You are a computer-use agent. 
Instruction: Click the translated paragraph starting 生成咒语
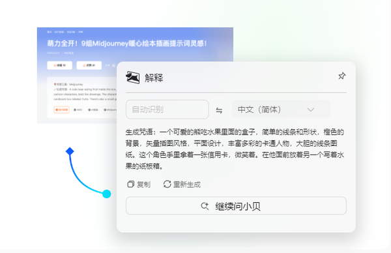click(x=235, y=149)
